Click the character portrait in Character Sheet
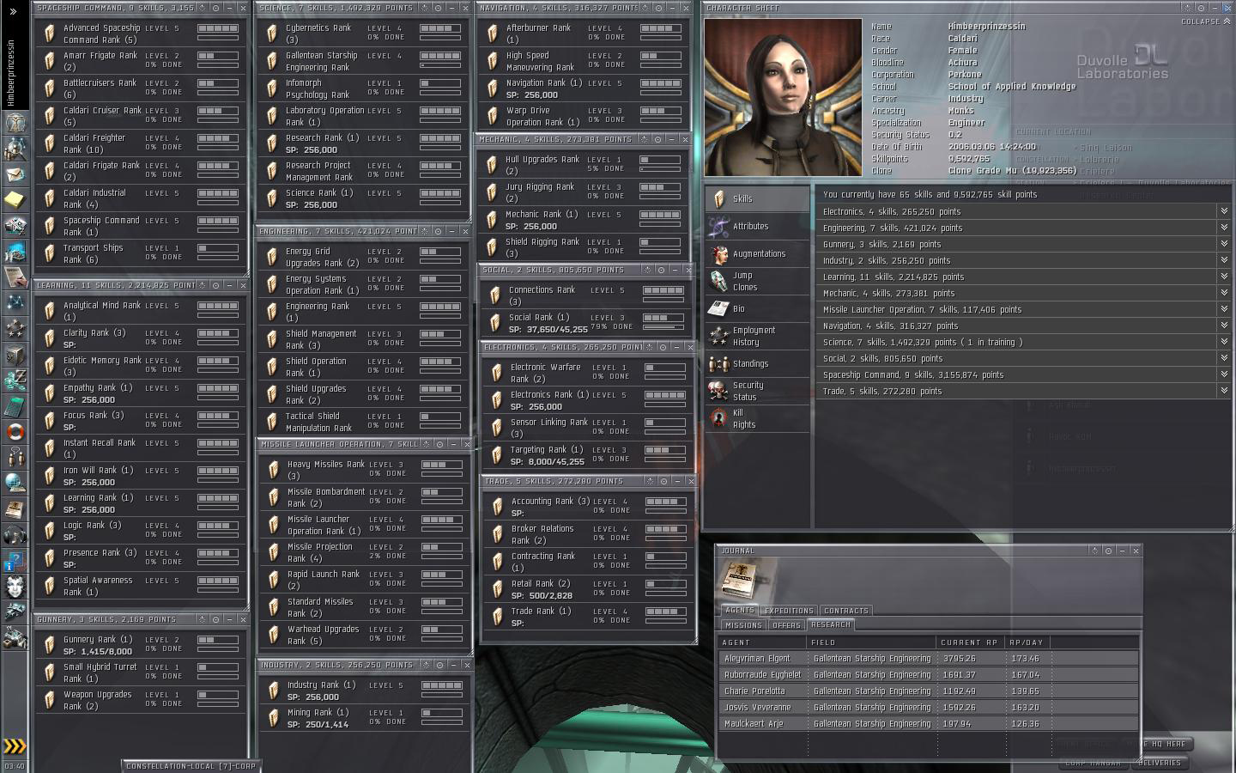The width and height of the screenshot is (1236, 773). point(783,97)
